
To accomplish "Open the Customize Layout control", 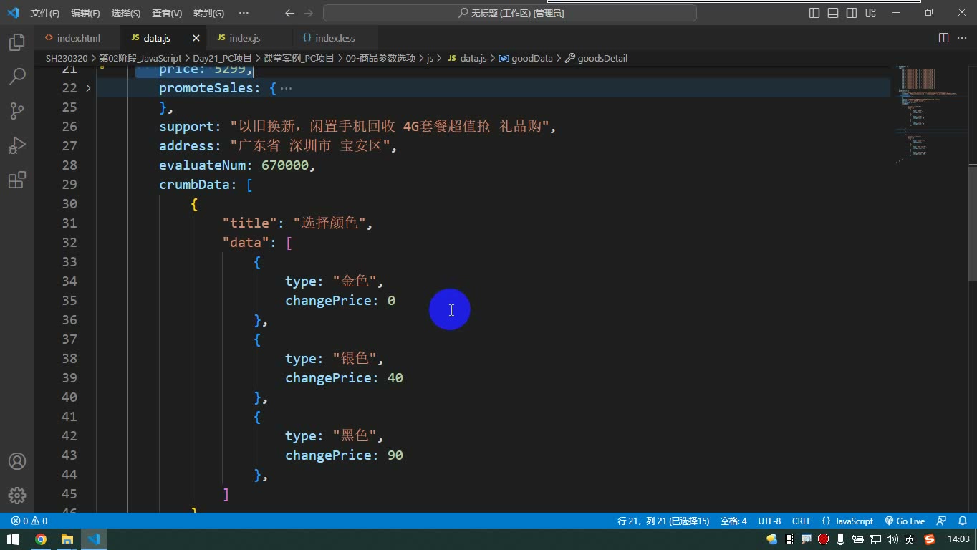I will (870, 13).
